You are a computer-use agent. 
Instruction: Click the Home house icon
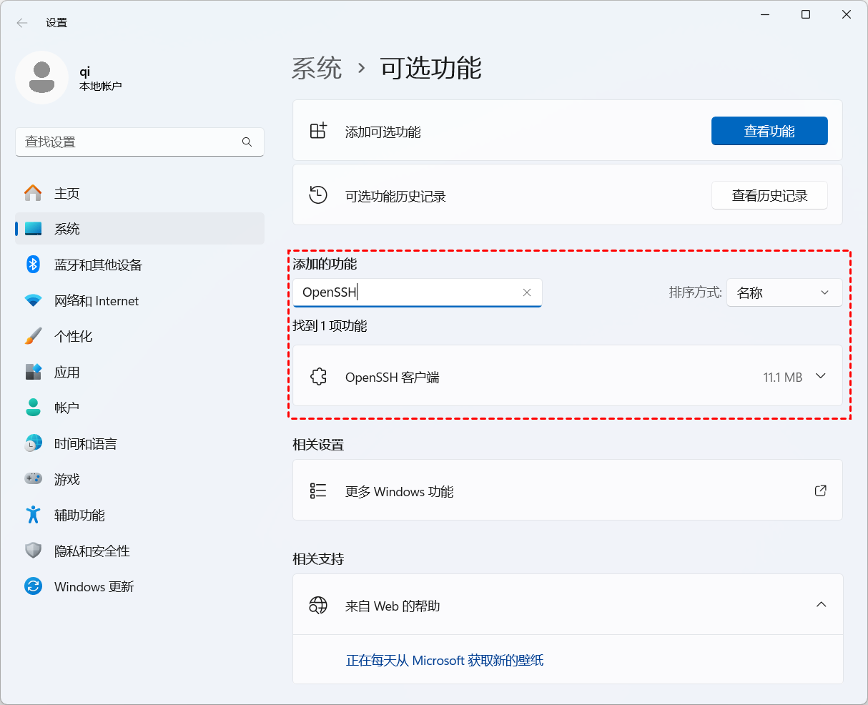pos(33,193)
